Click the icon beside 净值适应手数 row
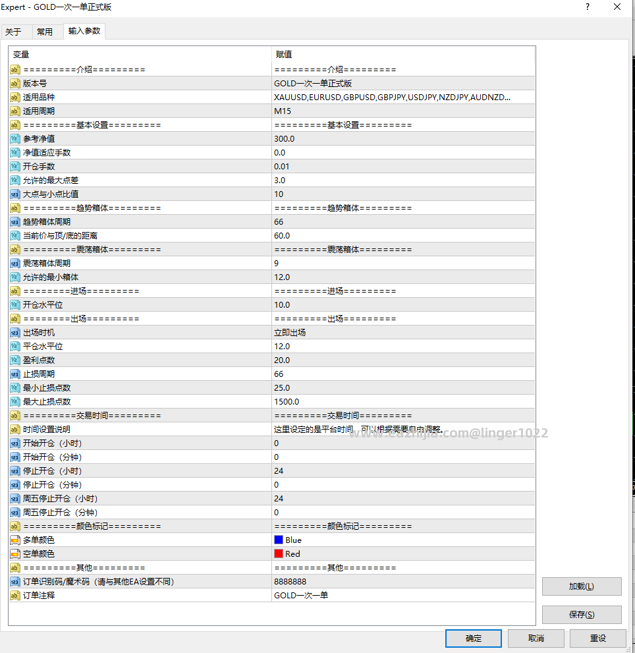This screenshot has width=635, height=653. coord(15,152)
